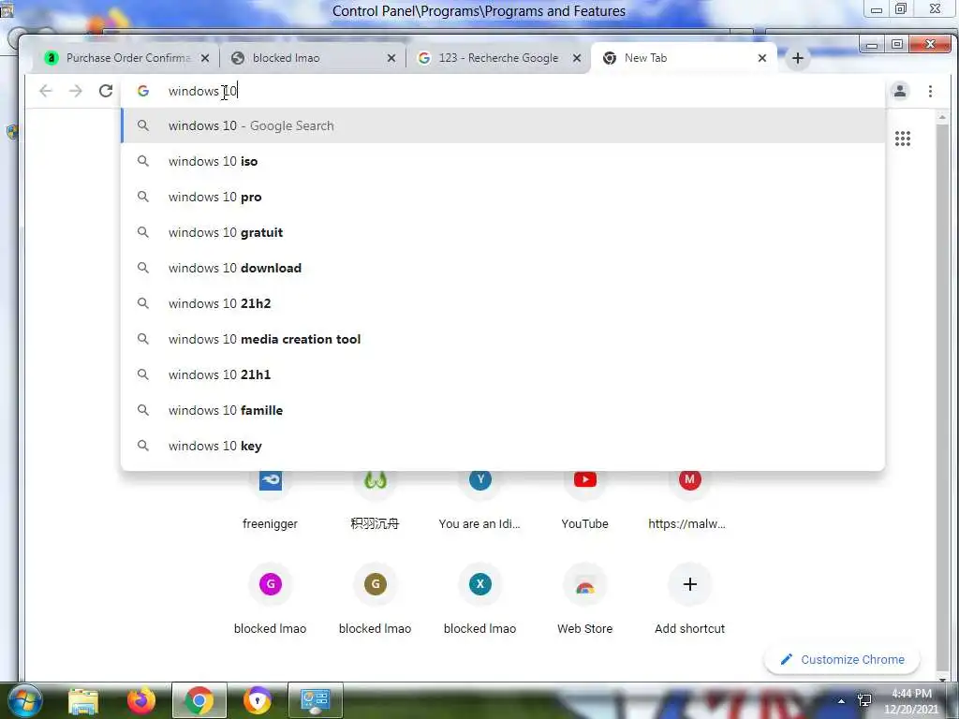Close the Purchase Order Confirmation tab
The width and height of the screenshot is (959, 719).
(205, 58)
